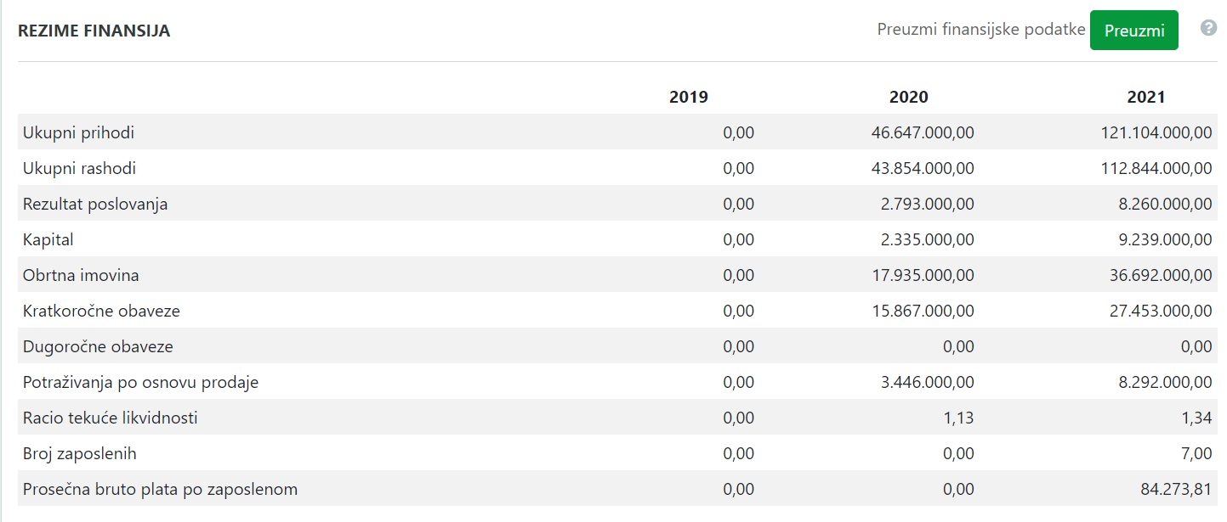Image resolution: width=1227 pixels, height=522 pixels.
Task: Click the 'Racio tekuće likvidnosti' row label
Action: pyautogui.click(x=111, y=418)
